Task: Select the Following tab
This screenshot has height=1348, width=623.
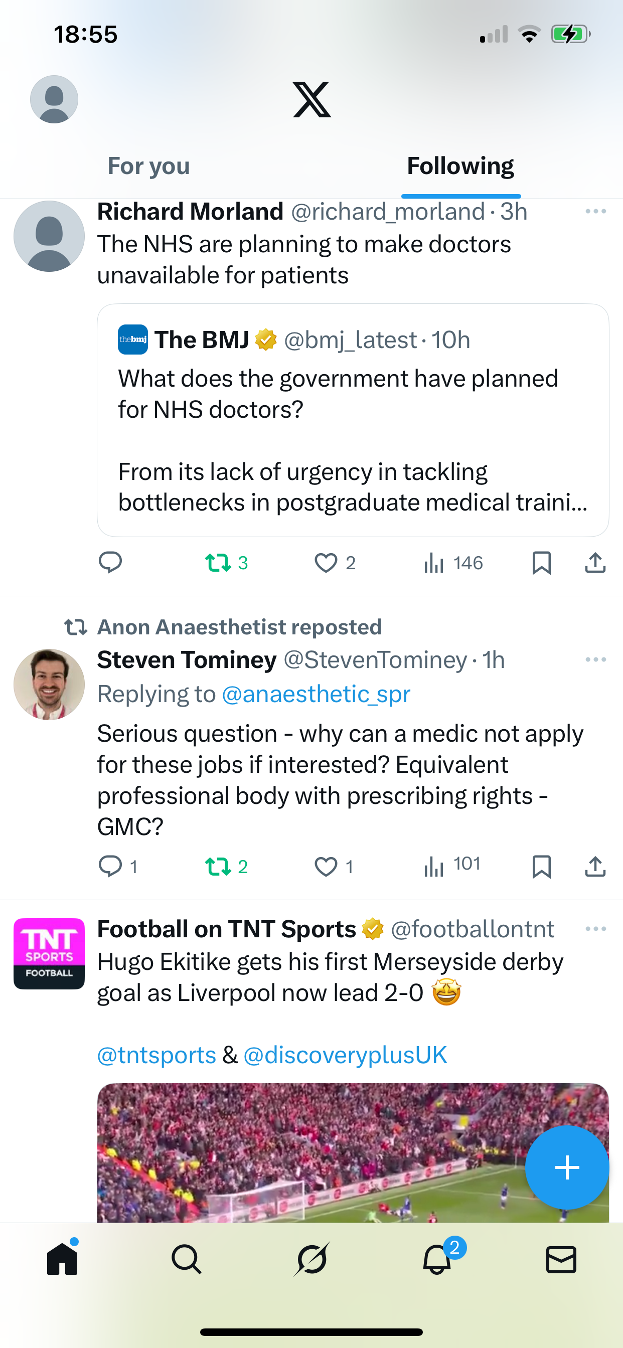Action: [460, 166]
